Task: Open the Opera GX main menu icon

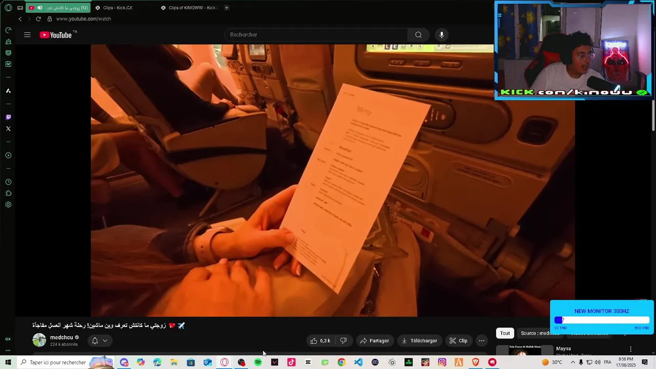Action: pyautogui.click(x=8, y=8)
